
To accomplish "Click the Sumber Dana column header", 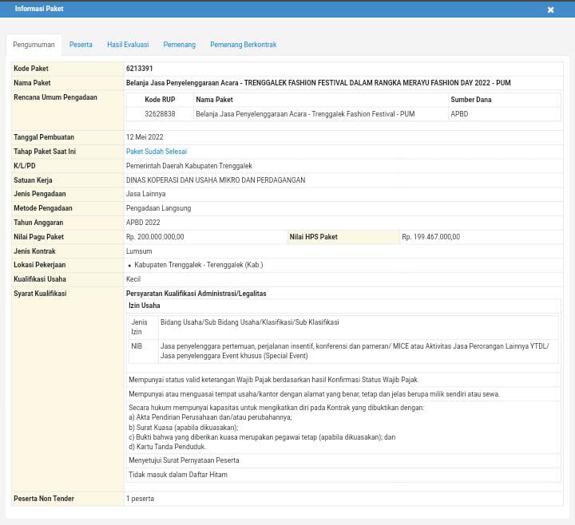I will coord(471,100).
